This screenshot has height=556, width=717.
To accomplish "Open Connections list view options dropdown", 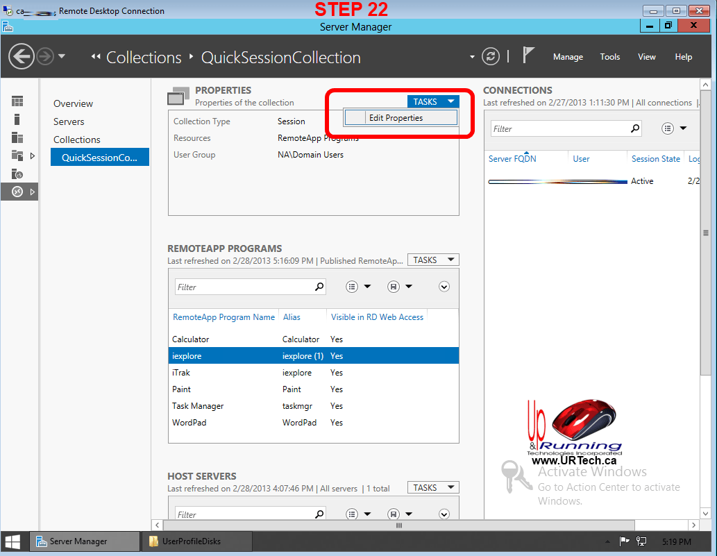I will [x=673, y=128].
